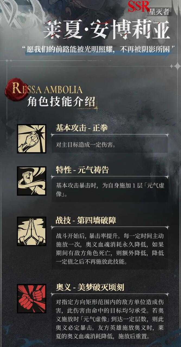
Task: Click the praying hands 第四墙破障 icon
Action: [31, 231]
